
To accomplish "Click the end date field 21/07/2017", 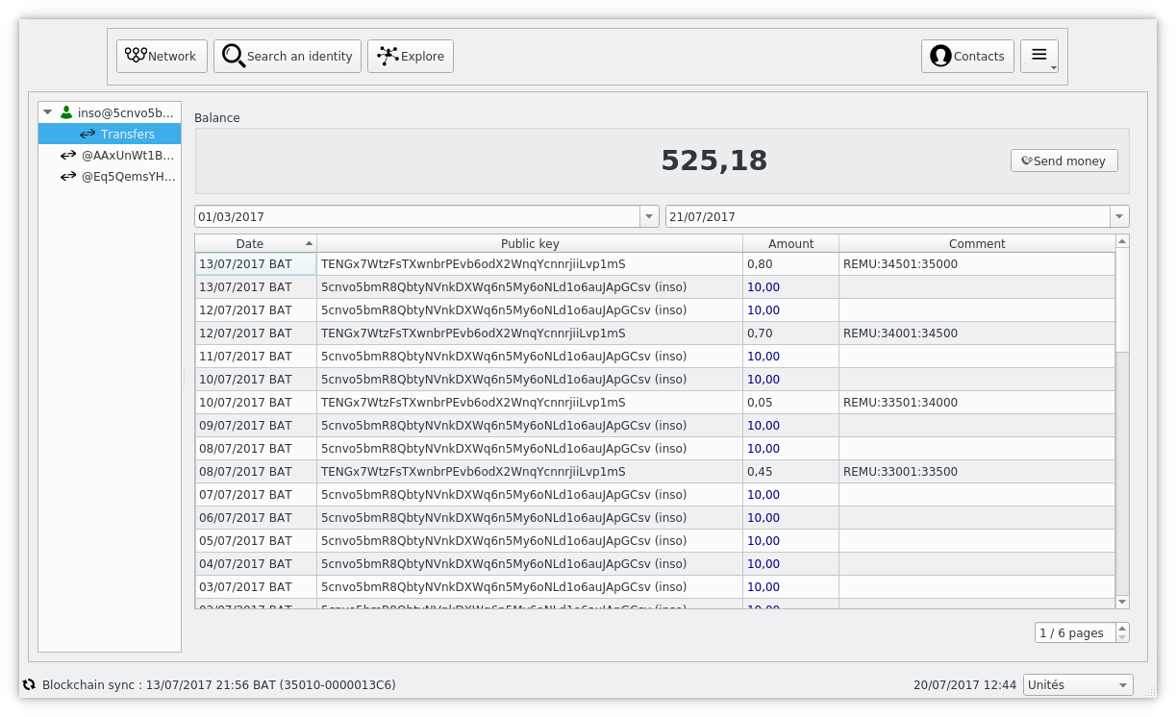I will point(888,216).
